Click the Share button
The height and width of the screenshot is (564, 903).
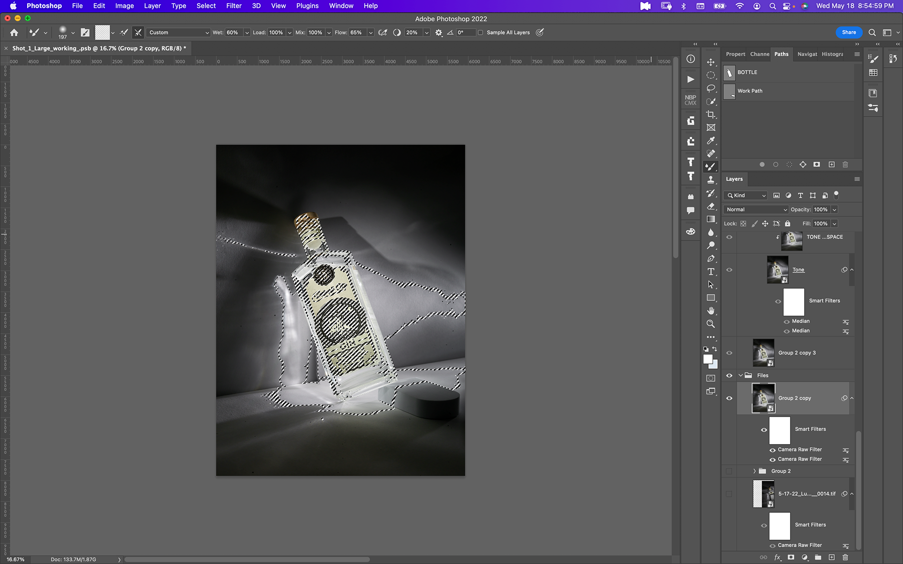click(x=849, y=32)
